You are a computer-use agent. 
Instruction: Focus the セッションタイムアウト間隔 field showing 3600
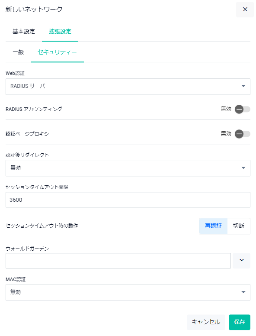coord(128,200)
